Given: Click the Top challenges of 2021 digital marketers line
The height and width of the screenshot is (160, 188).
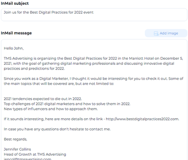Looking at the screenshot, I should (x=67, y=104).
